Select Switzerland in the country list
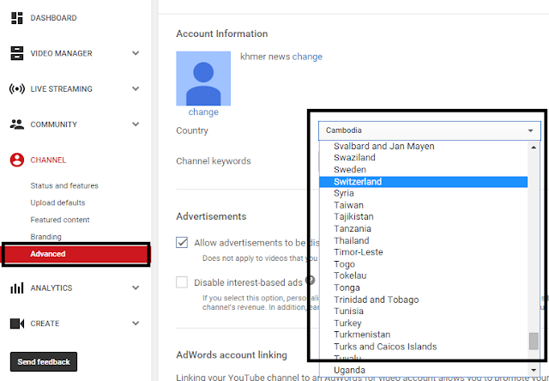The height and width of the screenshot is (381, 549). [x=423, y=182]
